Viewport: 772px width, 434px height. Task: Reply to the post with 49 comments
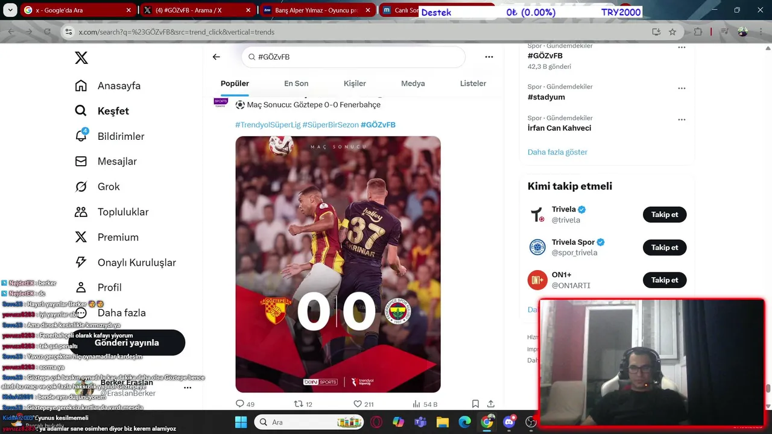tap(245, 404)
